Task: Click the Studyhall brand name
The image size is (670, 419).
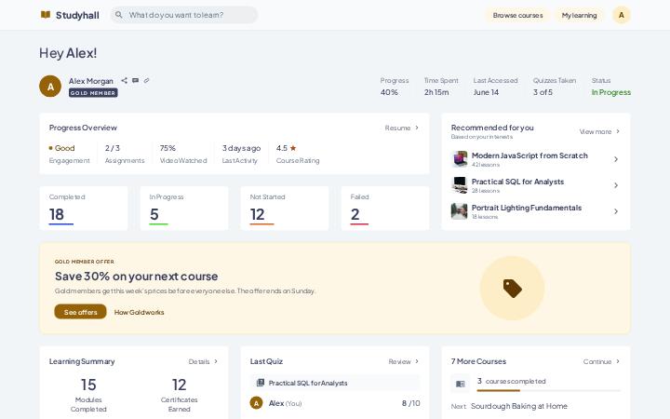Action: point(77,16)
